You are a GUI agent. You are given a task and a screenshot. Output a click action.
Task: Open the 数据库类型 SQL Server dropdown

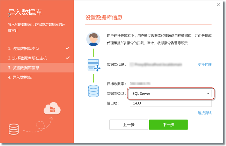tap(170, 94)
